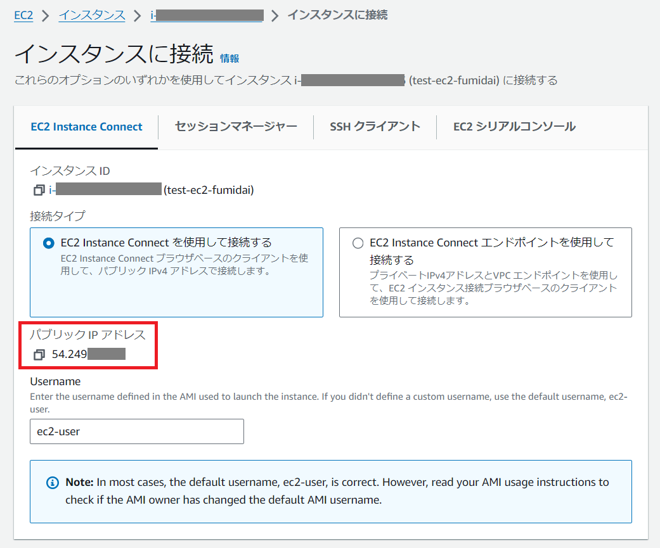
Task: Open the 情報 link beside the page title
Action: pos(229,58)
